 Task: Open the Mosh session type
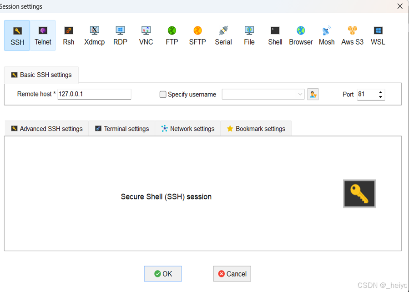327,35
